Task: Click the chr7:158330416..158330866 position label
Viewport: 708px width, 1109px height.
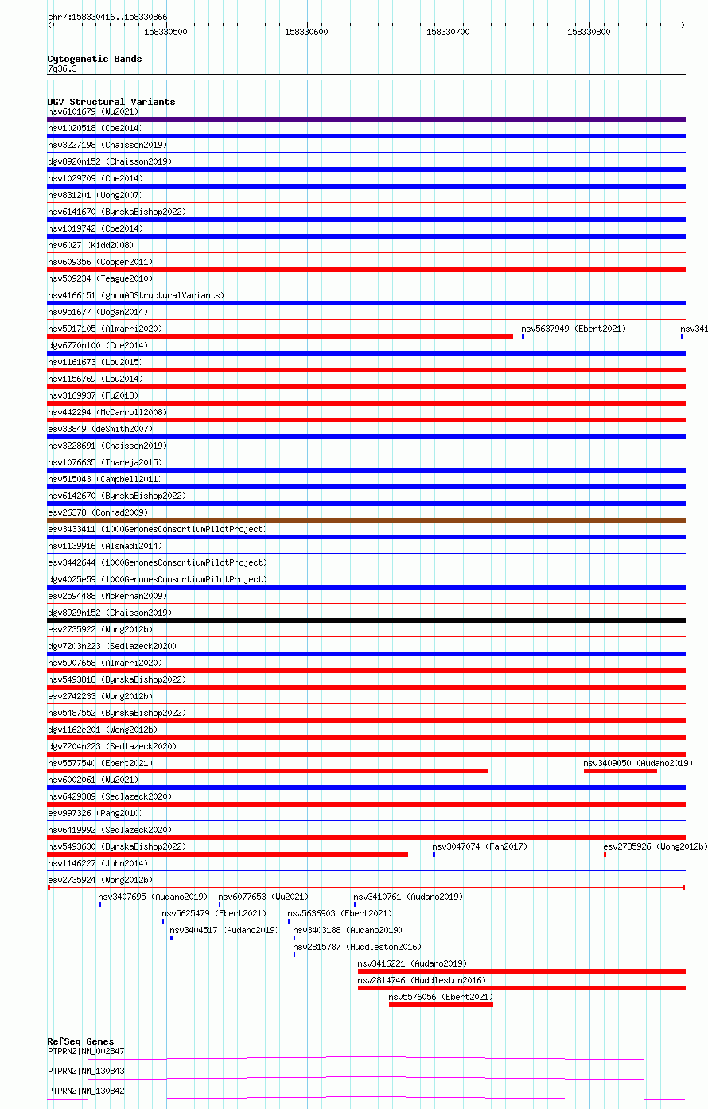Action: coord(107,17)
